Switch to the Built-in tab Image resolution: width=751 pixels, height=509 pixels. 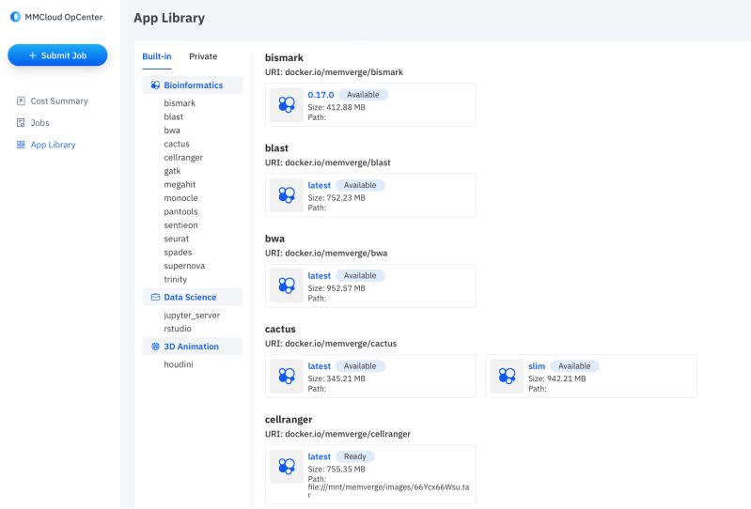[157, 56]
